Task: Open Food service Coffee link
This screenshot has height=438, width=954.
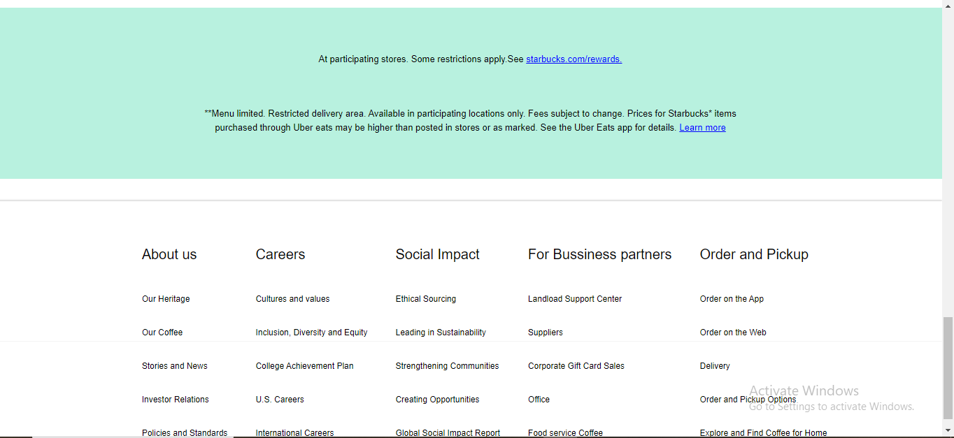Action: point(565,432)
